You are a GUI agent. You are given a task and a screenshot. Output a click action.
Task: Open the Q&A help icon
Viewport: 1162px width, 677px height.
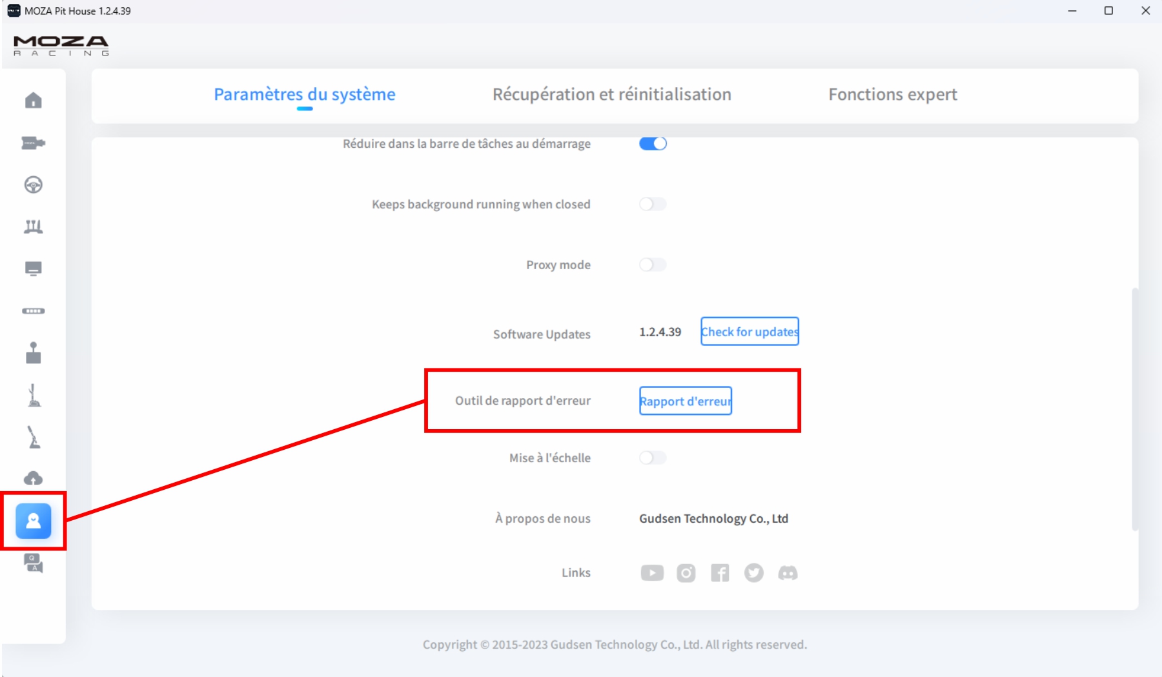(x=33, y=563)
